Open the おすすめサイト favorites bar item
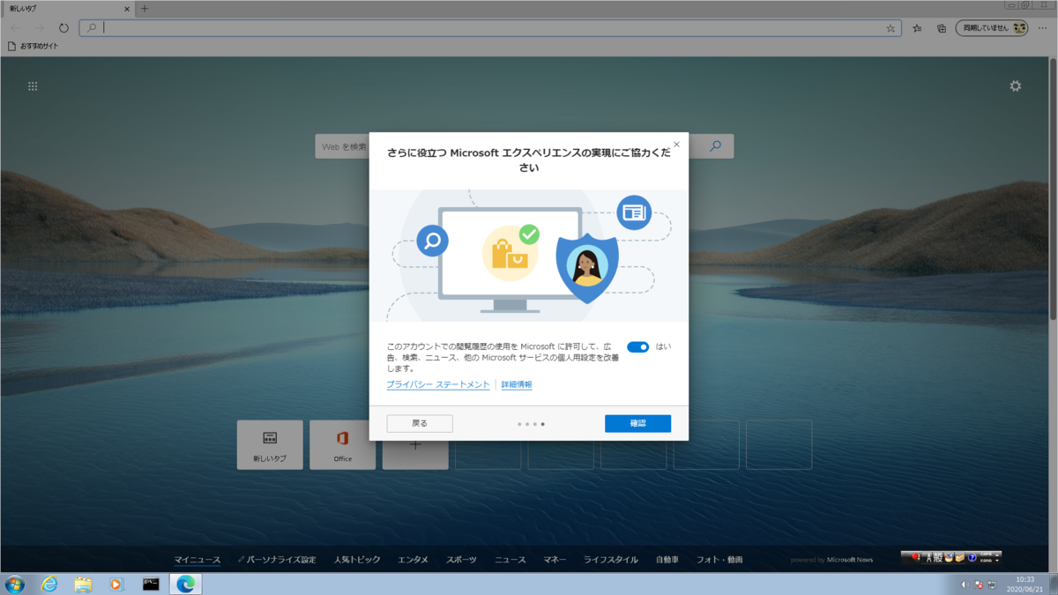The height and width of the screenshot is (595, 1058). click(x=34, y=46)
